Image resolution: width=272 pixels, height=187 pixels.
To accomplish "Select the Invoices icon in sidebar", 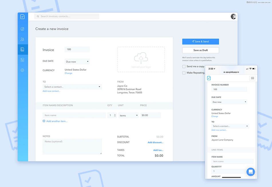I will click(x=22, y=49).
